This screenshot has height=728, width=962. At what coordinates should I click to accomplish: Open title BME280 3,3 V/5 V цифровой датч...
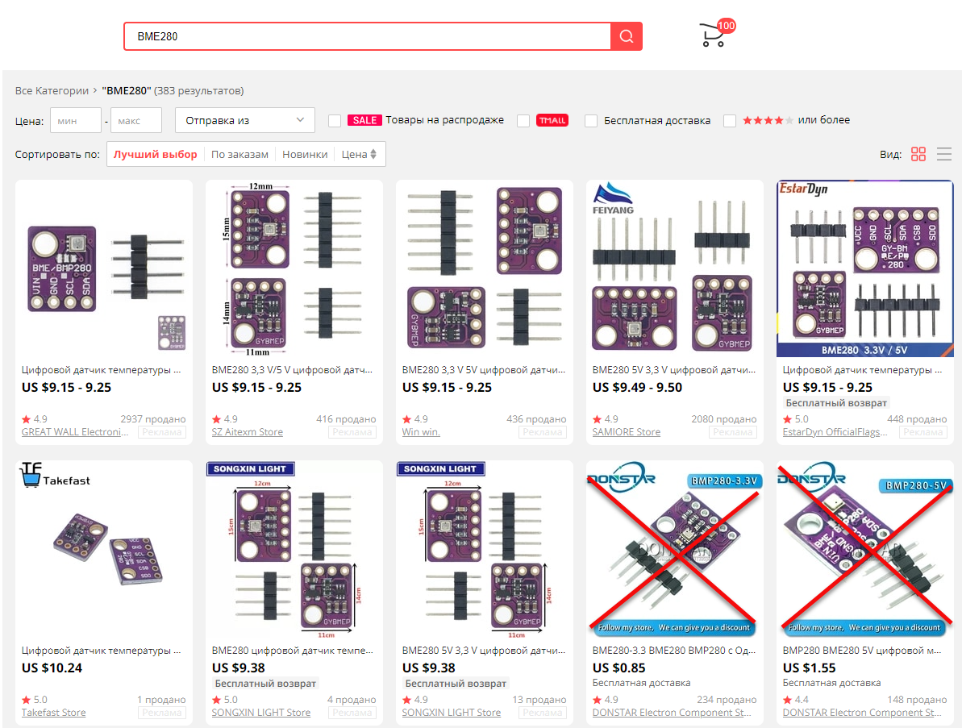292,370
